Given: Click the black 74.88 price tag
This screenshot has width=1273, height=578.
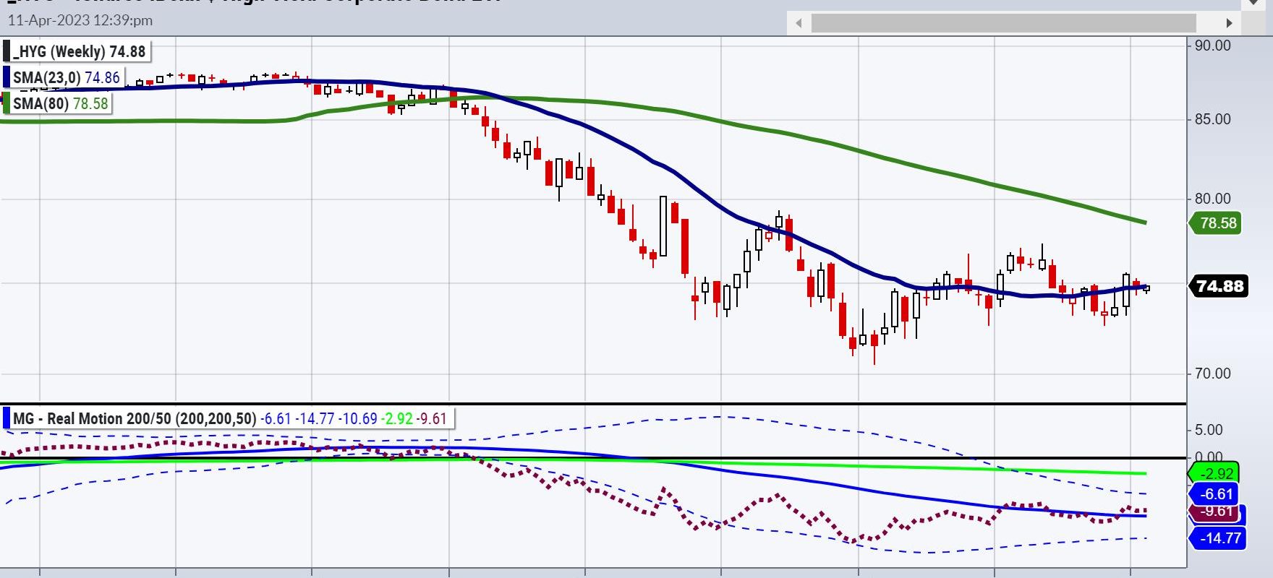Looking at the screenshot, I should 1219,286.
